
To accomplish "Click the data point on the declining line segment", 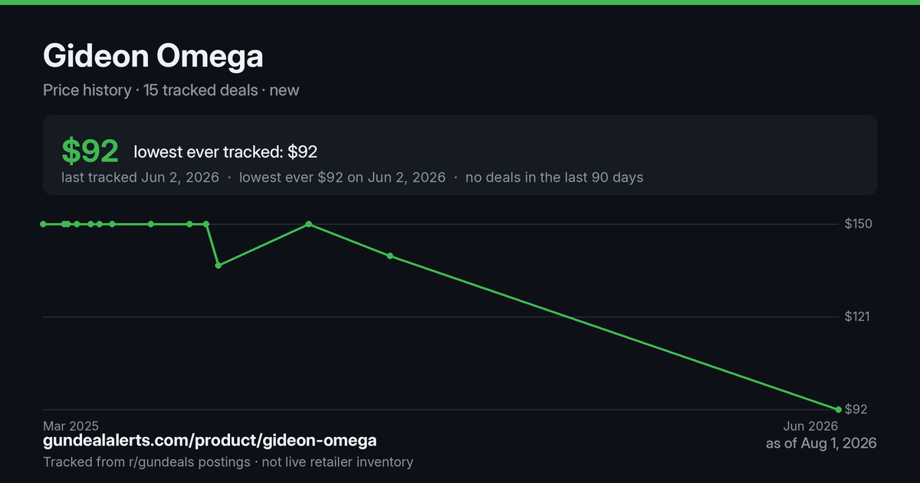I will 390,256.
